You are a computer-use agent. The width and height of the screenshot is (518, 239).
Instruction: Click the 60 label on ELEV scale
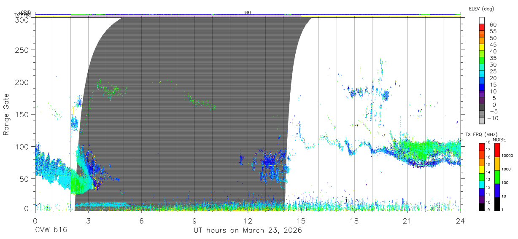[x=493, y=24]
